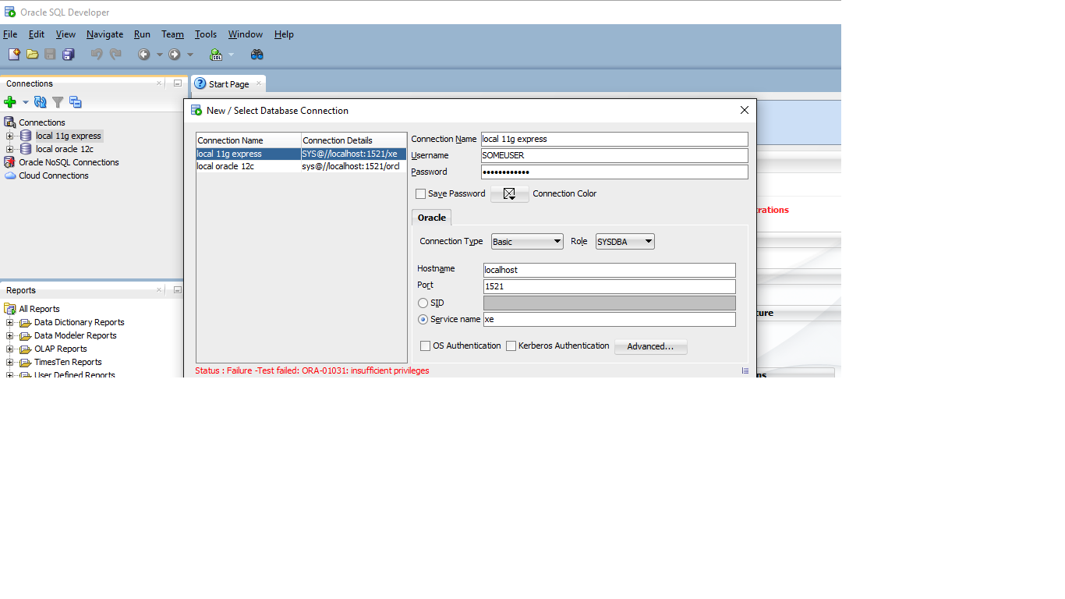The image size is (1065, 599).
Task: Close the Connections panel tab
Action: 159,83
